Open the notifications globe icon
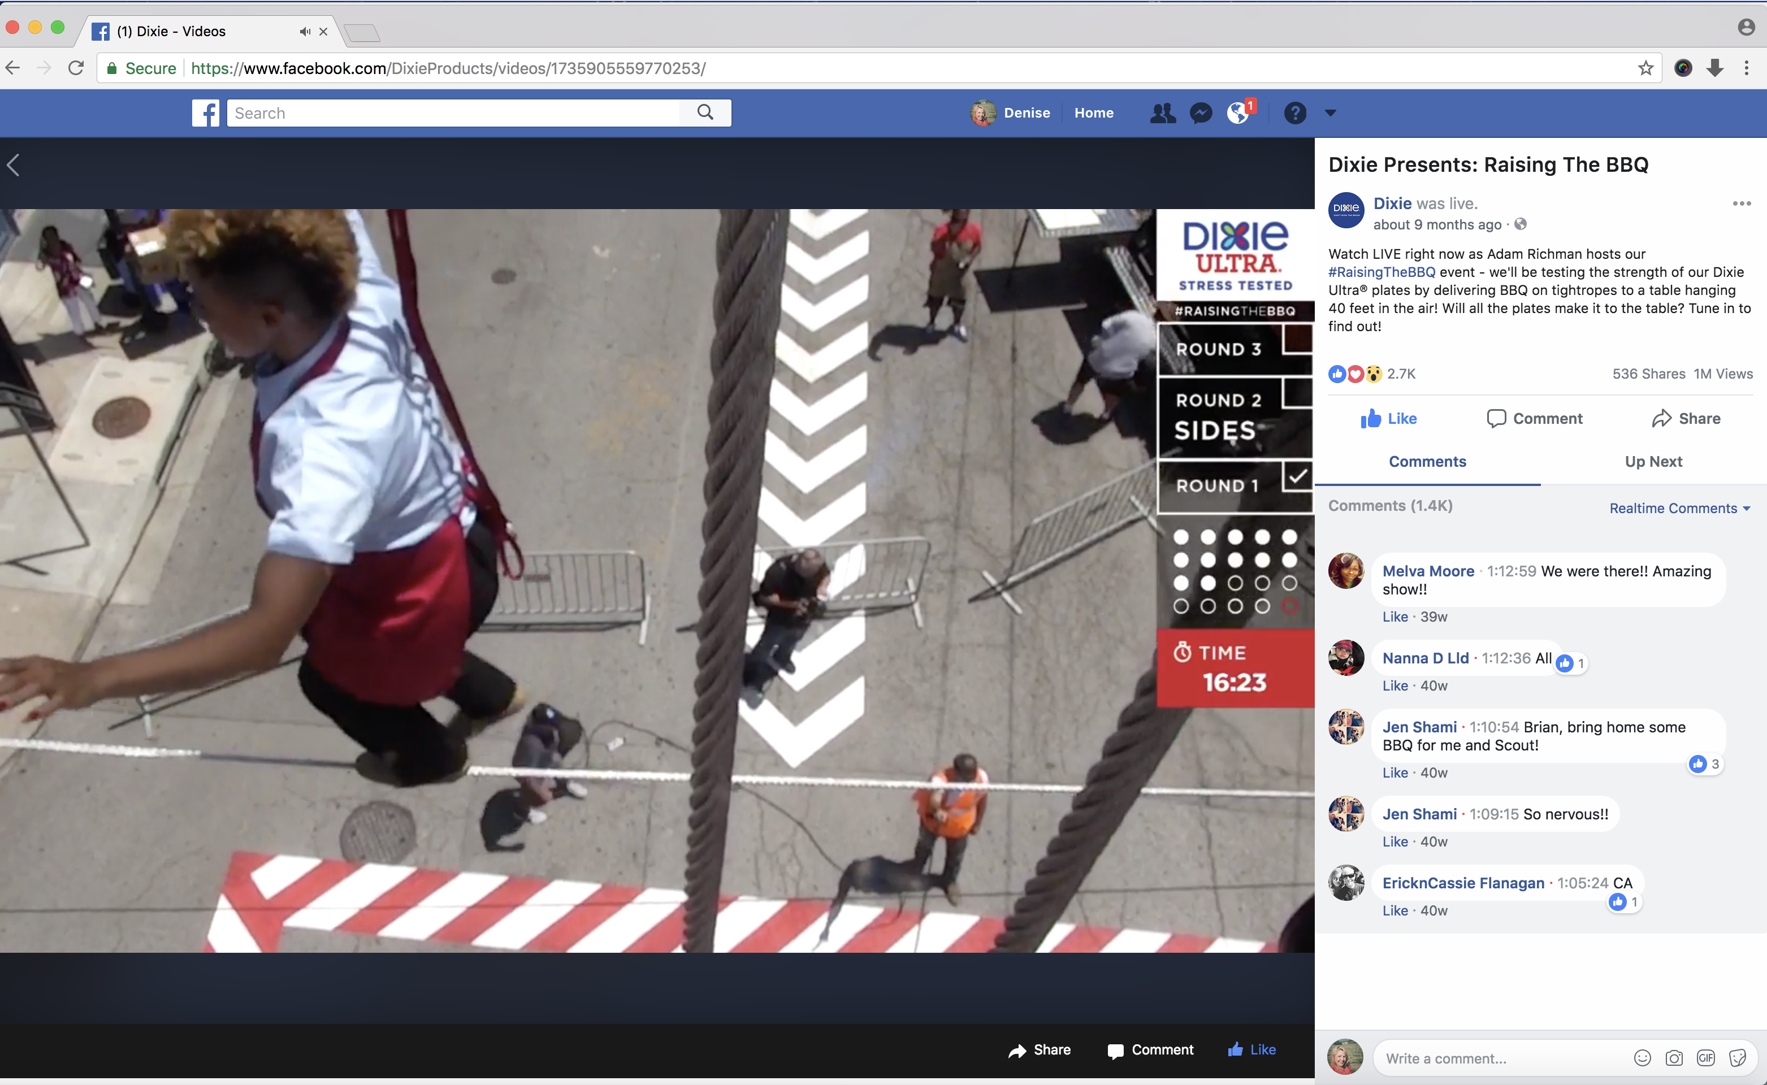This screenshot has width=1767, height=1085. point(1239,112)
